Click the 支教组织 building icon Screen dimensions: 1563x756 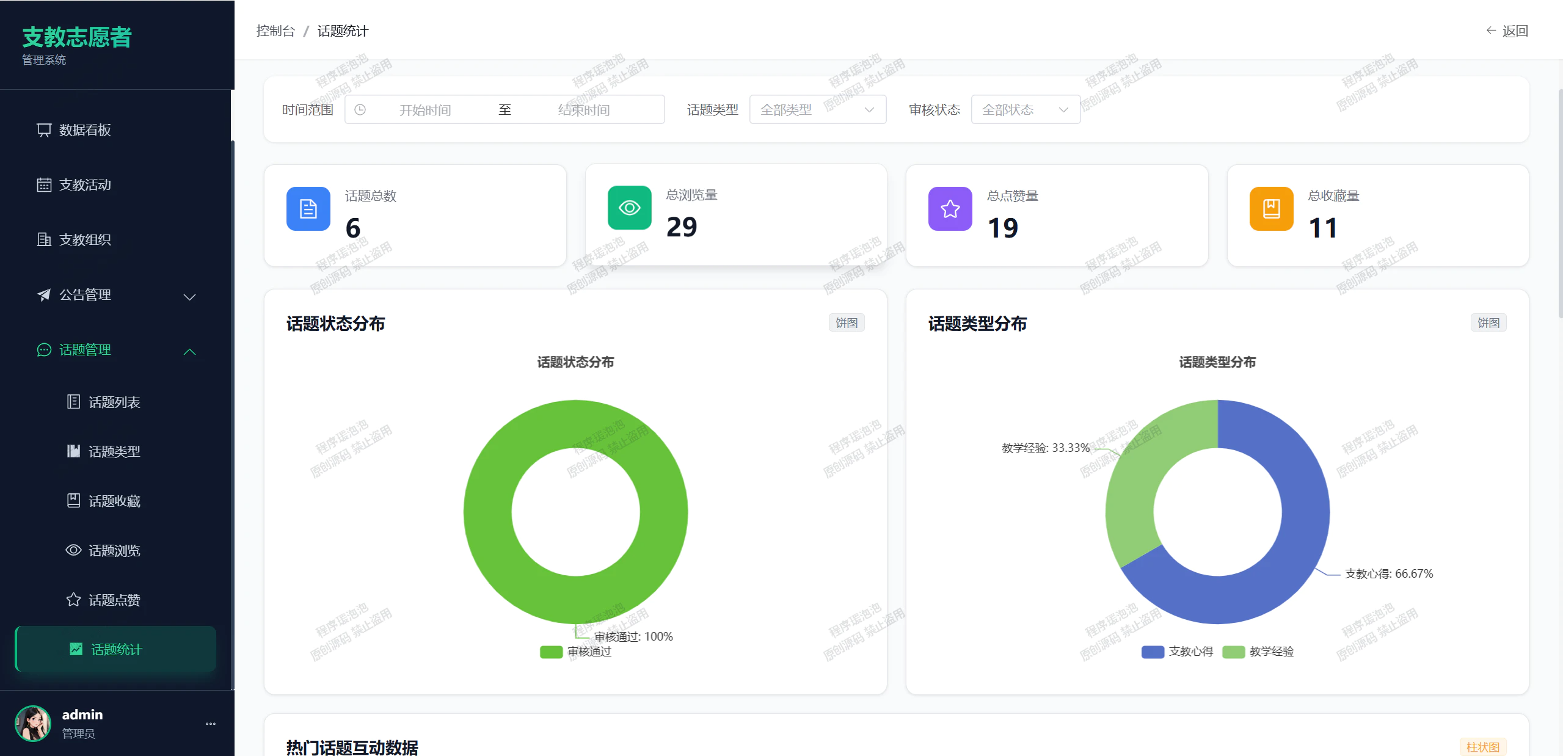(44, 240)
